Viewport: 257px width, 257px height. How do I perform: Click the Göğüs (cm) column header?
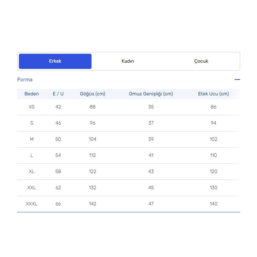(93, 94)
